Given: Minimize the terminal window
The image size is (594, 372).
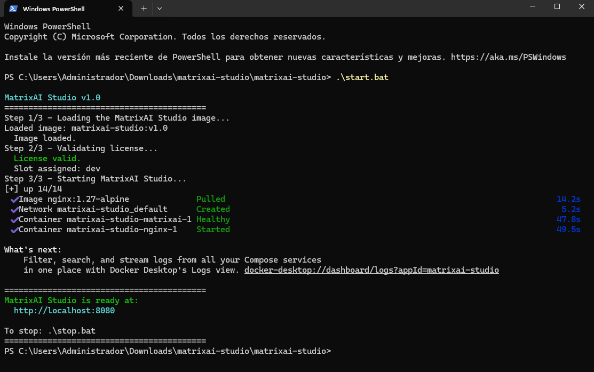Looking at the screenshot, I should pos(532,6).
